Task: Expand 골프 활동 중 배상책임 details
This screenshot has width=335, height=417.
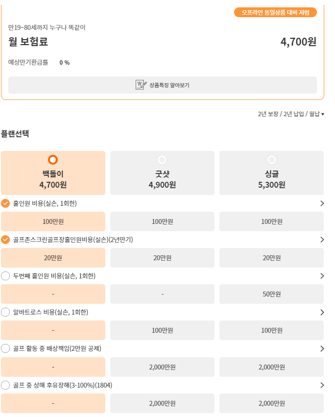Action: click(x=322, y=349)
